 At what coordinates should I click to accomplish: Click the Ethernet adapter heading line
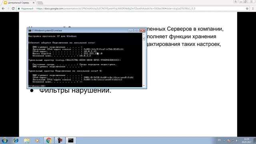(x=62, y=43)
